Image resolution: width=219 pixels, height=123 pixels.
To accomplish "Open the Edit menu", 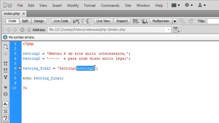I will (x=31, y=5).
